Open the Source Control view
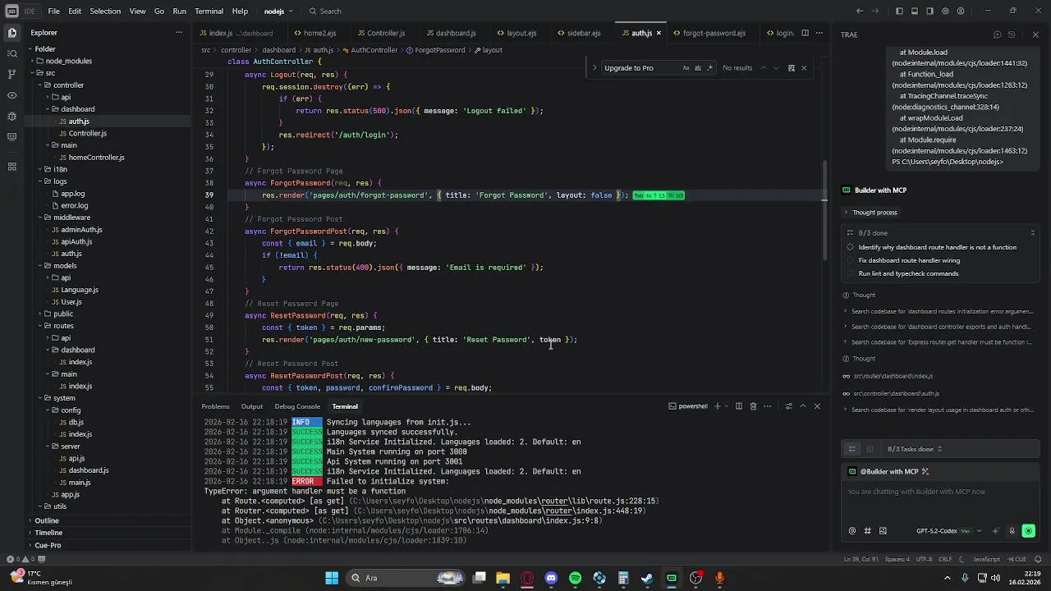 pos(11,74)
